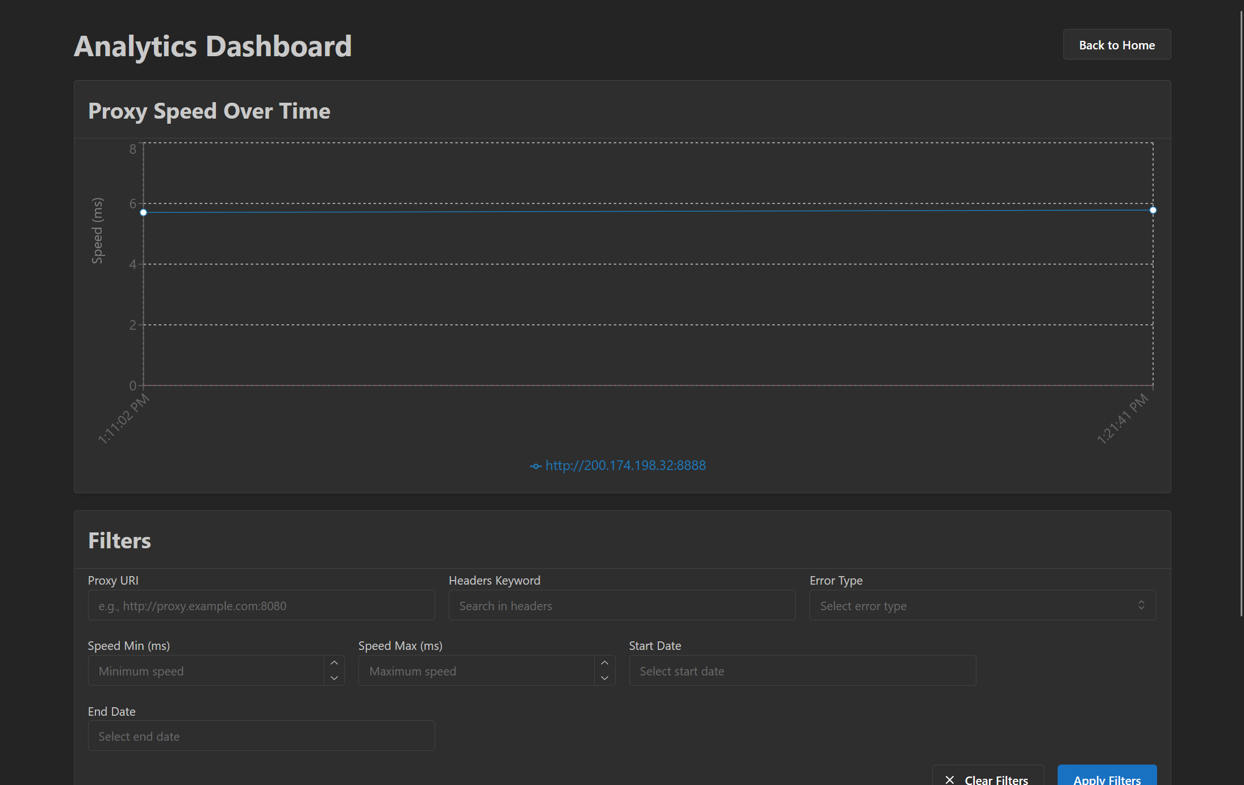The image size is (1244, 785).
Task: Click the Clear Filters X icon
Action: (x=950, y=779)
